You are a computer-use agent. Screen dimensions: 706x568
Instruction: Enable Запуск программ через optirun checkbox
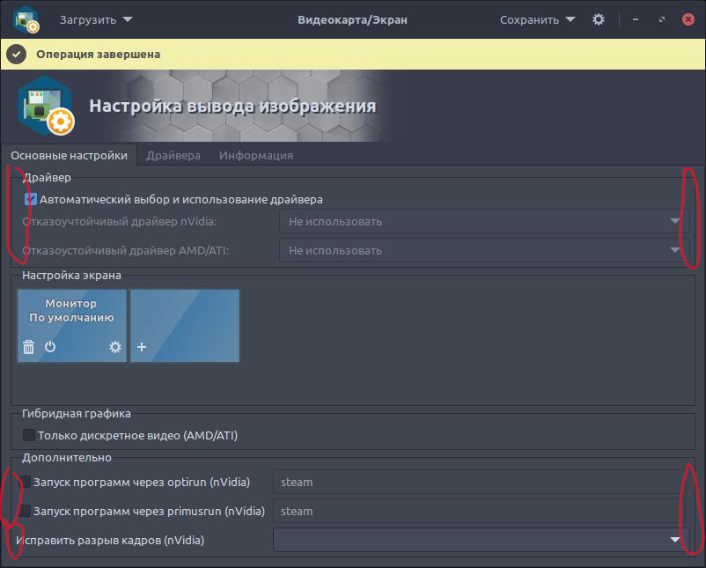coord(26,483)
